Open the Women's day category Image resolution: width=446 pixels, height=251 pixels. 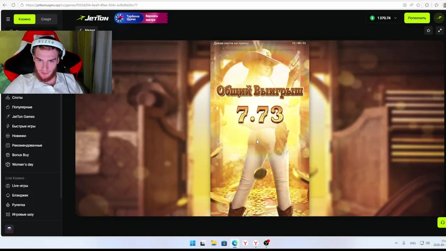pos(23,165)
